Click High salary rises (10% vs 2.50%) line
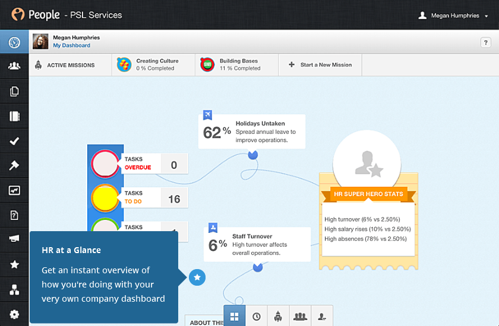The height and width of the screenshot is (326, 499). (x=368, y=229)
